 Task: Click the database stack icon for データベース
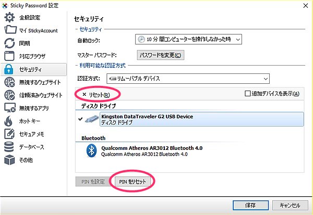(x=9, y=147)
